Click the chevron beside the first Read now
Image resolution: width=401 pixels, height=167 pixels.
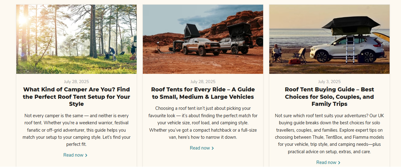point(86,155)
